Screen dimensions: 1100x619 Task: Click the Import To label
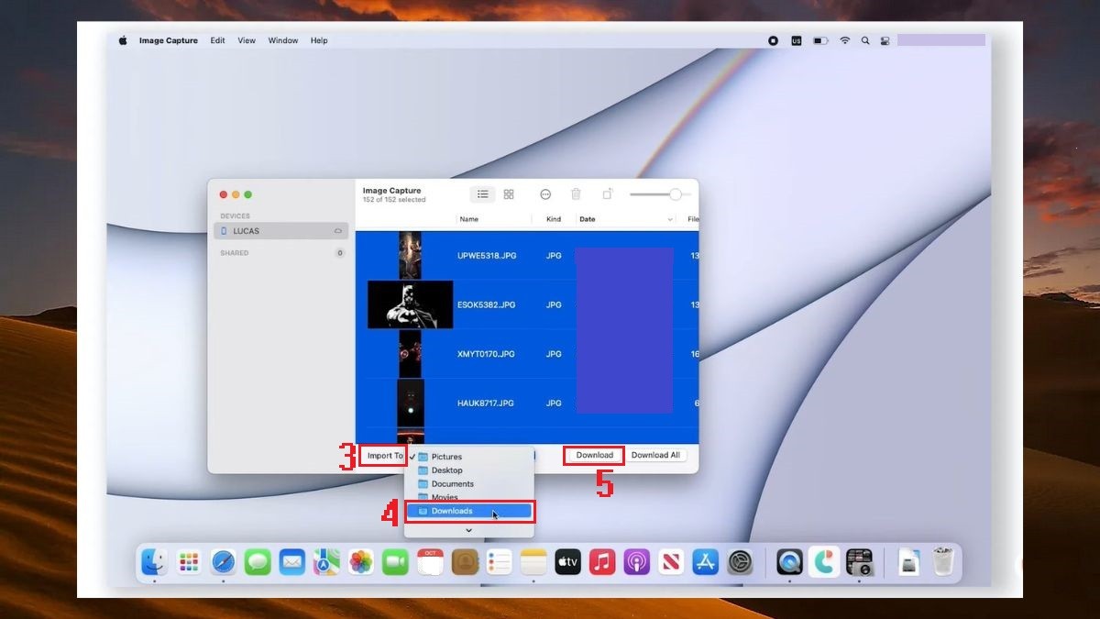pos(384,456)
